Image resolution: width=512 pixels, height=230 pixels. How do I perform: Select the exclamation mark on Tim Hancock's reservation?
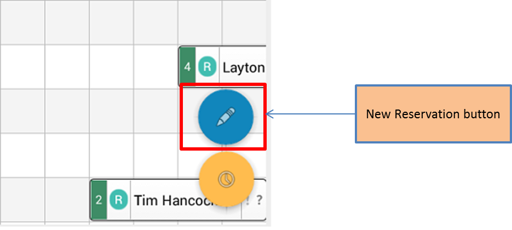point(248,200)
